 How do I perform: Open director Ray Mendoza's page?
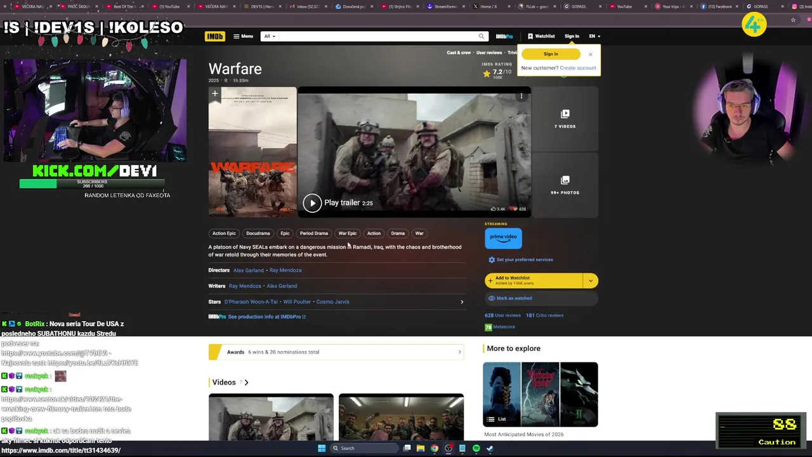pyautogui.click(x=285, y=270)
